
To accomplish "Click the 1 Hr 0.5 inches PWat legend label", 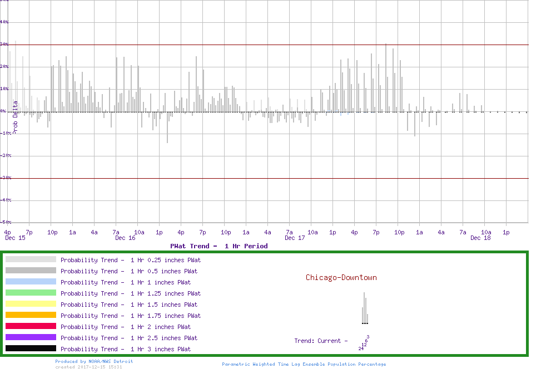I will (129, 271).
